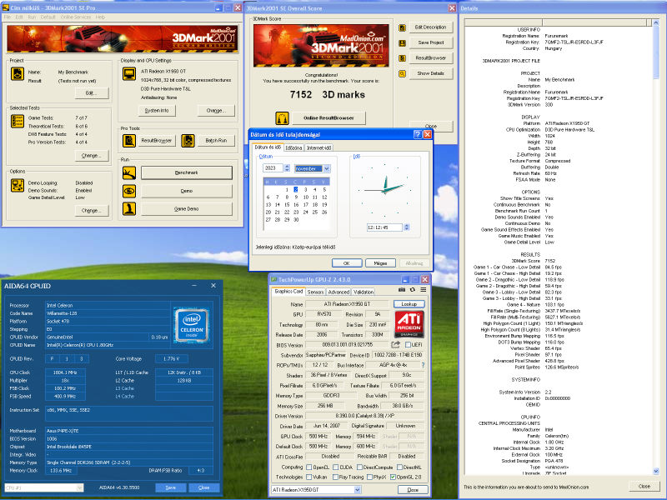Click the help button of the date dialog
667x500 pixels.
418,134
